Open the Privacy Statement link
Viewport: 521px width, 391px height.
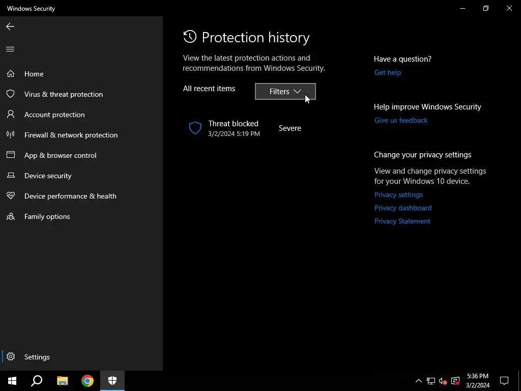[x=402, y=221]
